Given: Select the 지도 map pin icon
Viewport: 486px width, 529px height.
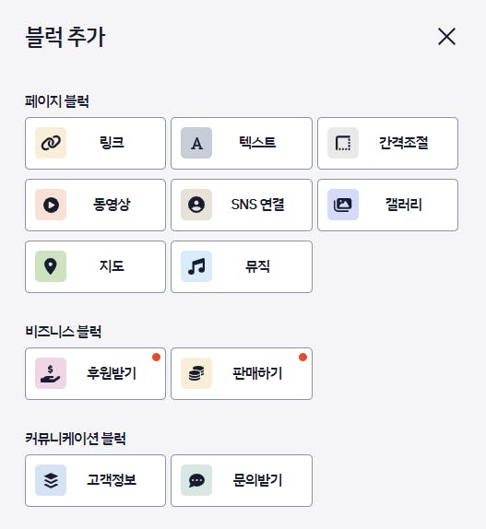Looking at the screenshot, I should point(51,266).
